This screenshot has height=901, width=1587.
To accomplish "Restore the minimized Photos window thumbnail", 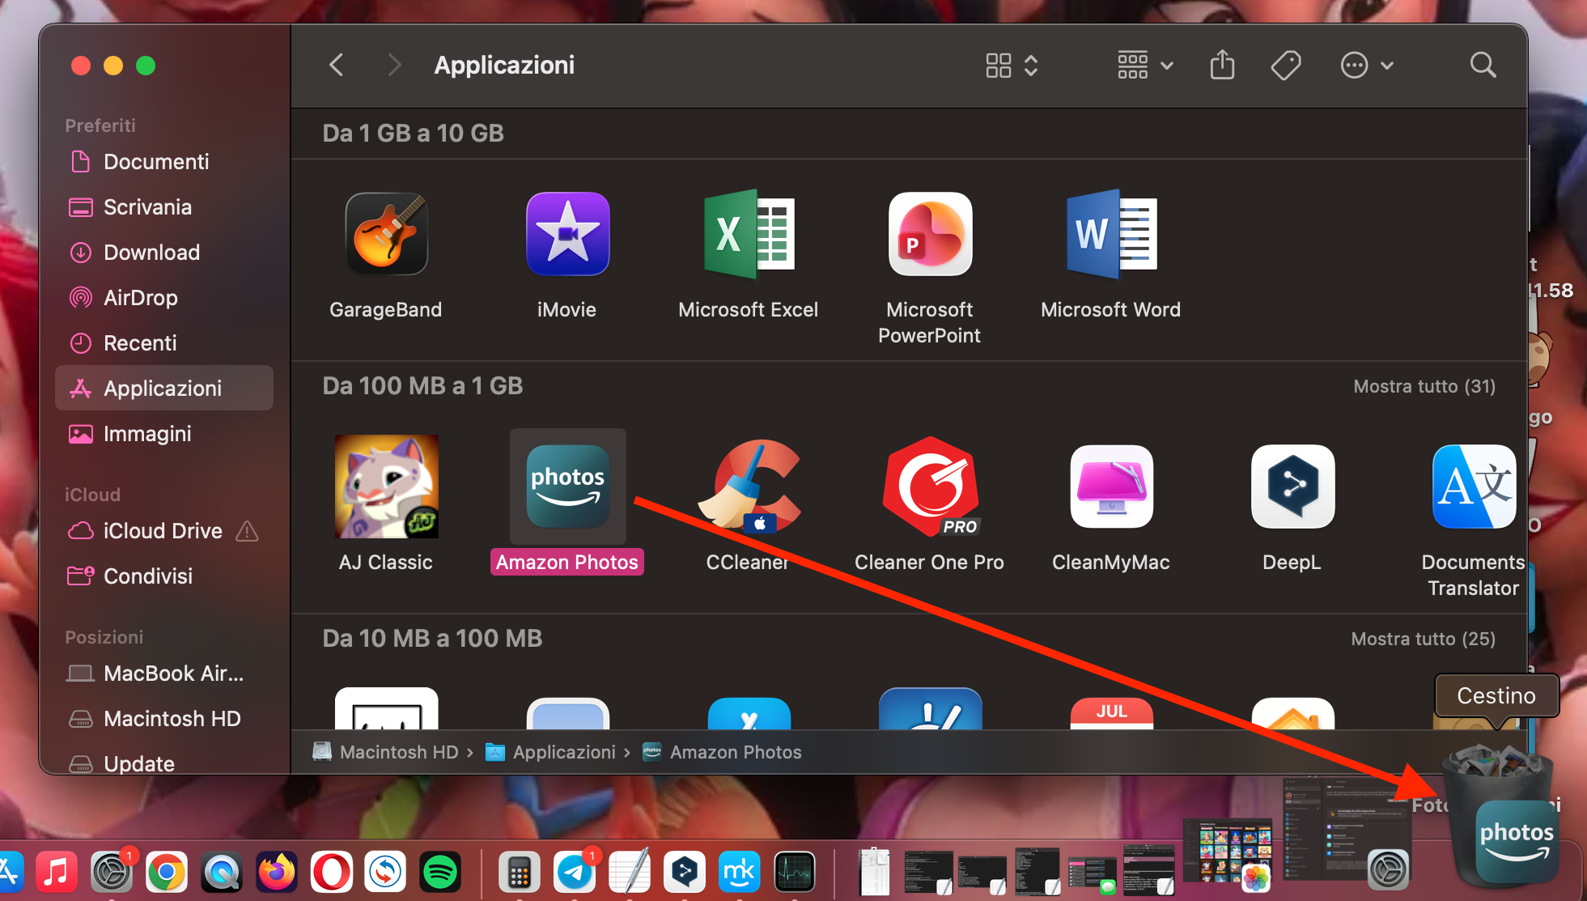I will pos(1226,853).
